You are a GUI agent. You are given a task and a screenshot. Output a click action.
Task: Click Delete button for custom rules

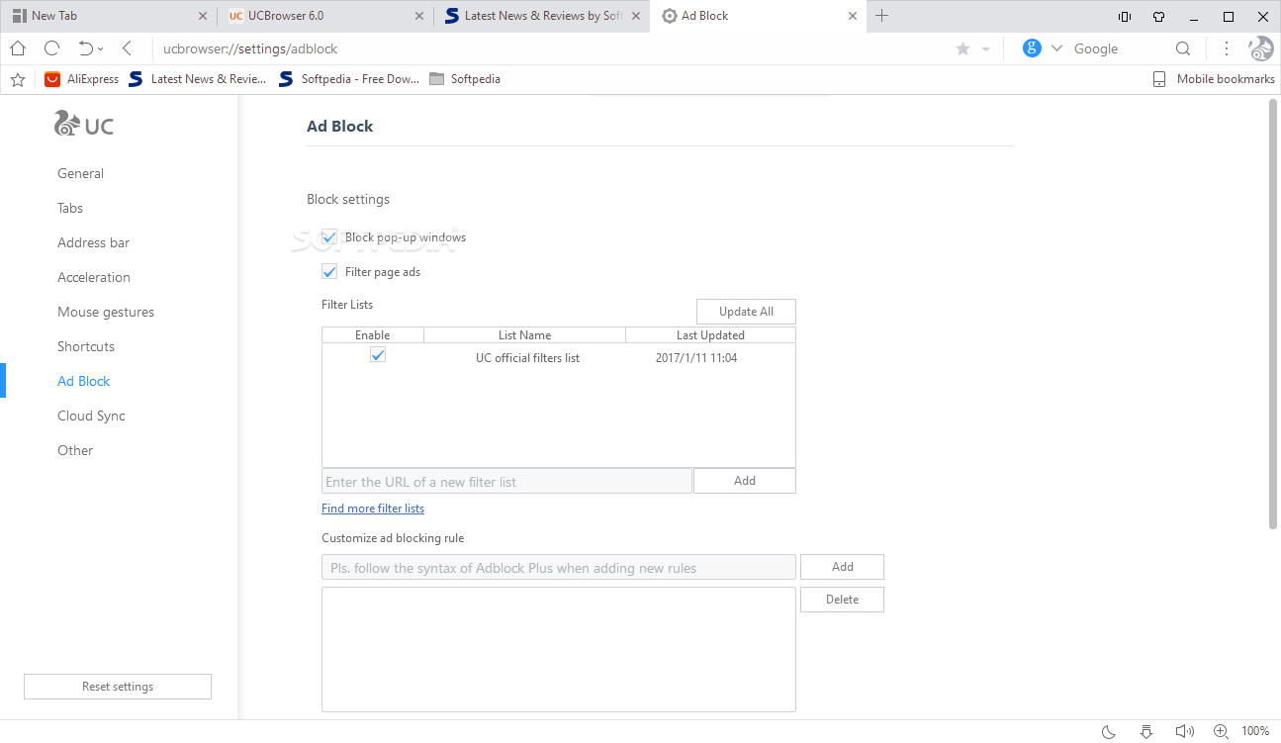click(843, 600)
